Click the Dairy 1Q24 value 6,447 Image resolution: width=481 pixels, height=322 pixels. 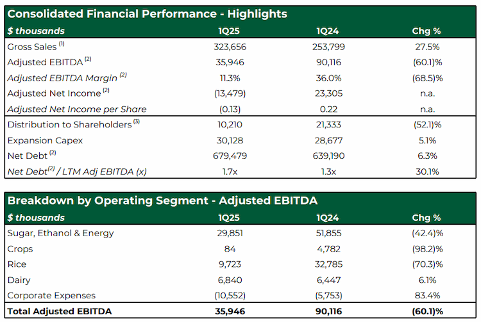coord(328,280)
